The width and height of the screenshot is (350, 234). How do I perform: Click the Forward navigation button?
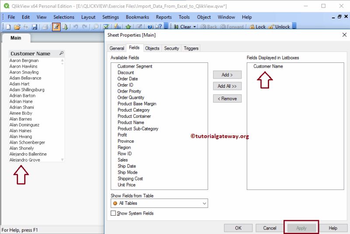[x=232, y=27]
